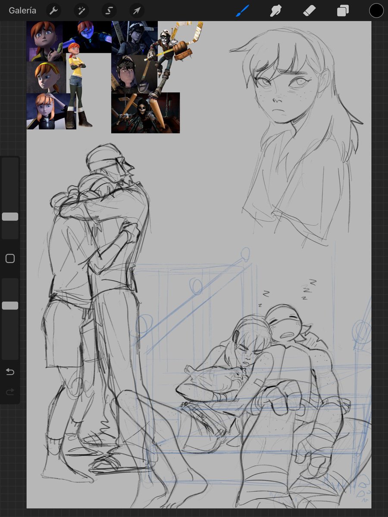The height and width of the screenshot is (517, 388).
Task: Tap the square modify button on sidebar
Action: (x=10, y=258)
